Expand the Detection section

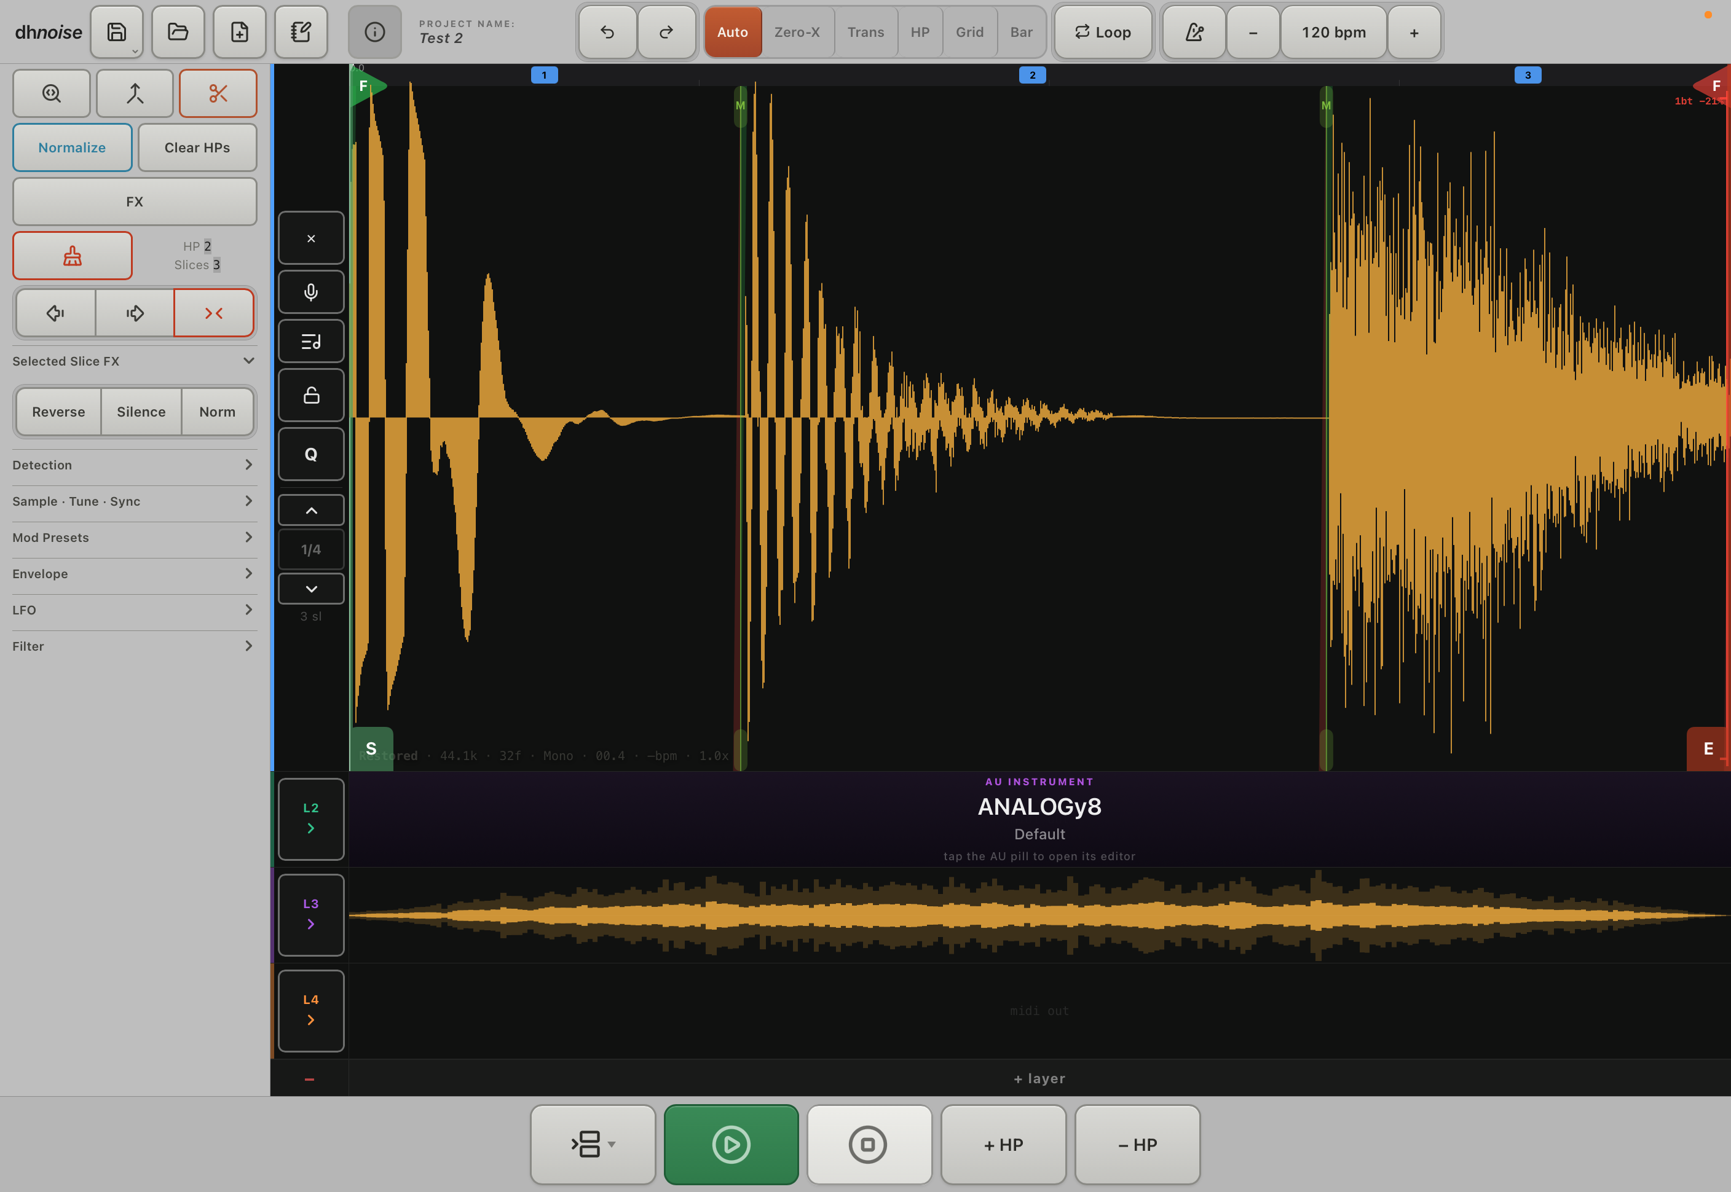[x=135, y=465]
